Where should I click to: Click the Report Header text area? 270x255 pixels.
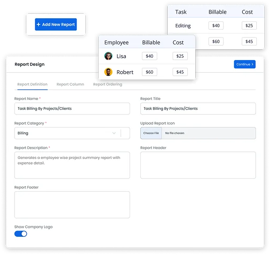[x=198, y=165]
